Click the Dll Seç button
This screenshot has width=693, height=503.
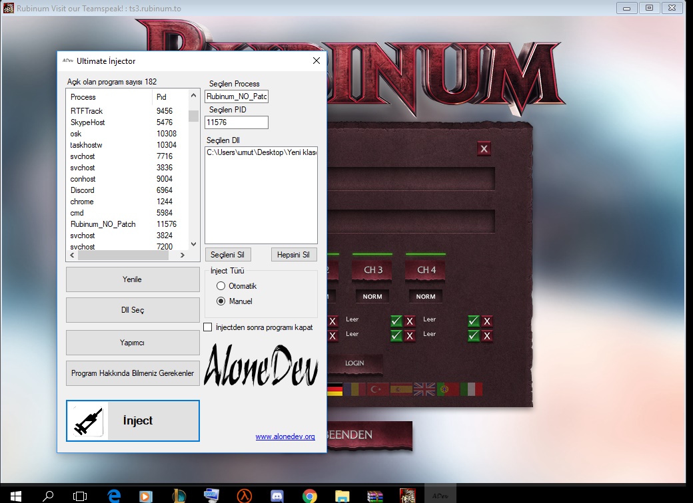point(133,310)
